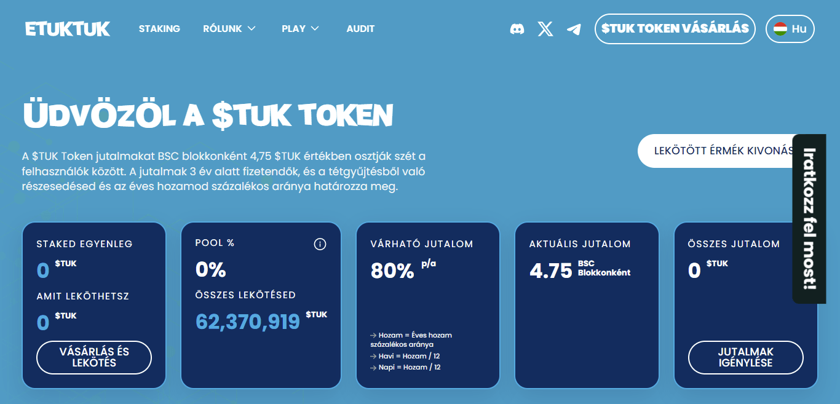840x404 pixels.
Task: Expand the Play menu chevron
Action: click(315, 29)
